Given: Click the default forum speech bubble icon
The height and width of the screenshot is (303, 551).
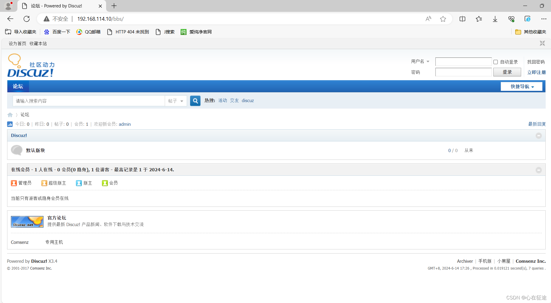Looking at the screenshot, I should (17, 150).
